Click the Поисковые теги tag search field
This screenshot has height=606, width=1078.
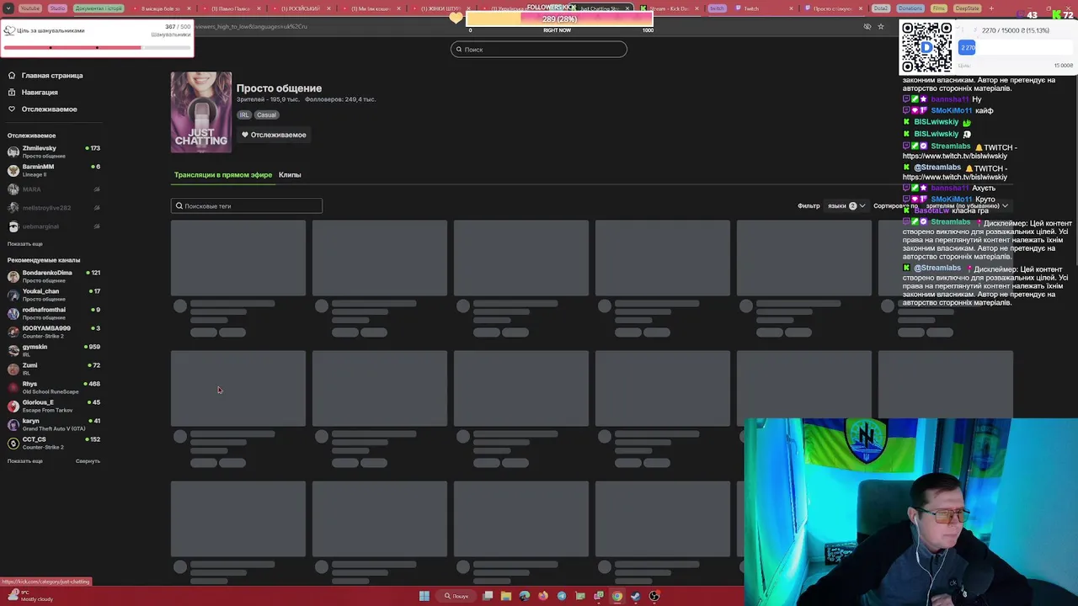pos(247,206)
